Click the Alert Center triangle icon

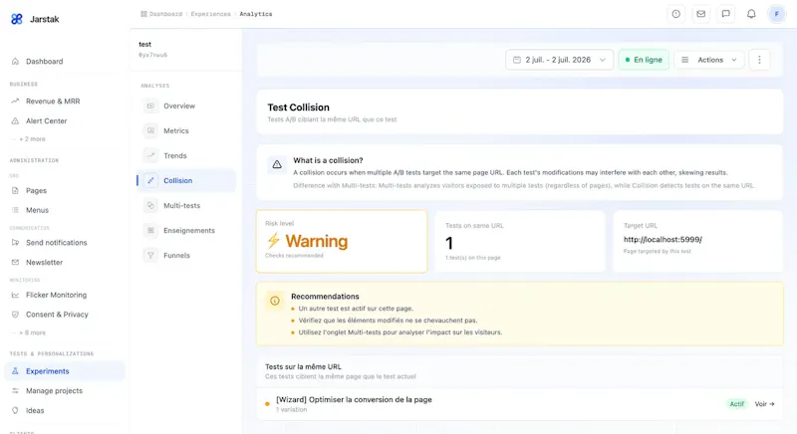click(15, 120)
